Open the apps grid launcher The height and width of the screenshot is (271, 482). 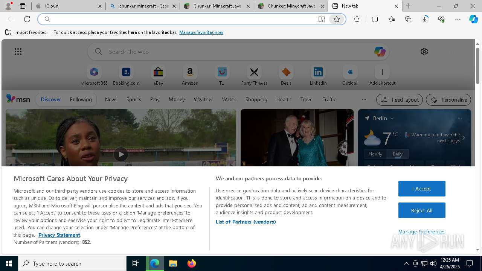(x=18, y=52)
